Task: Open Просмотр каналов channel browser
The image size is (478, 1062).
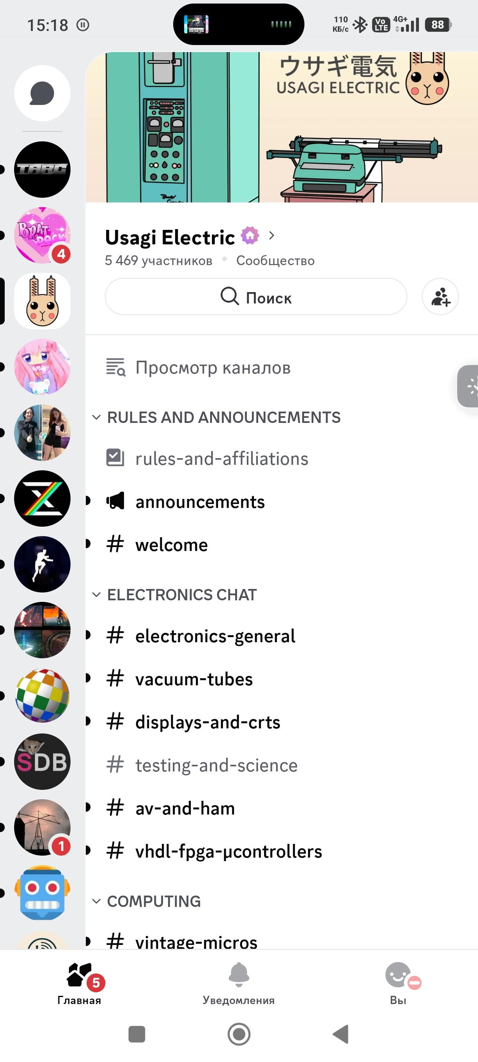Action: point(212,367)
